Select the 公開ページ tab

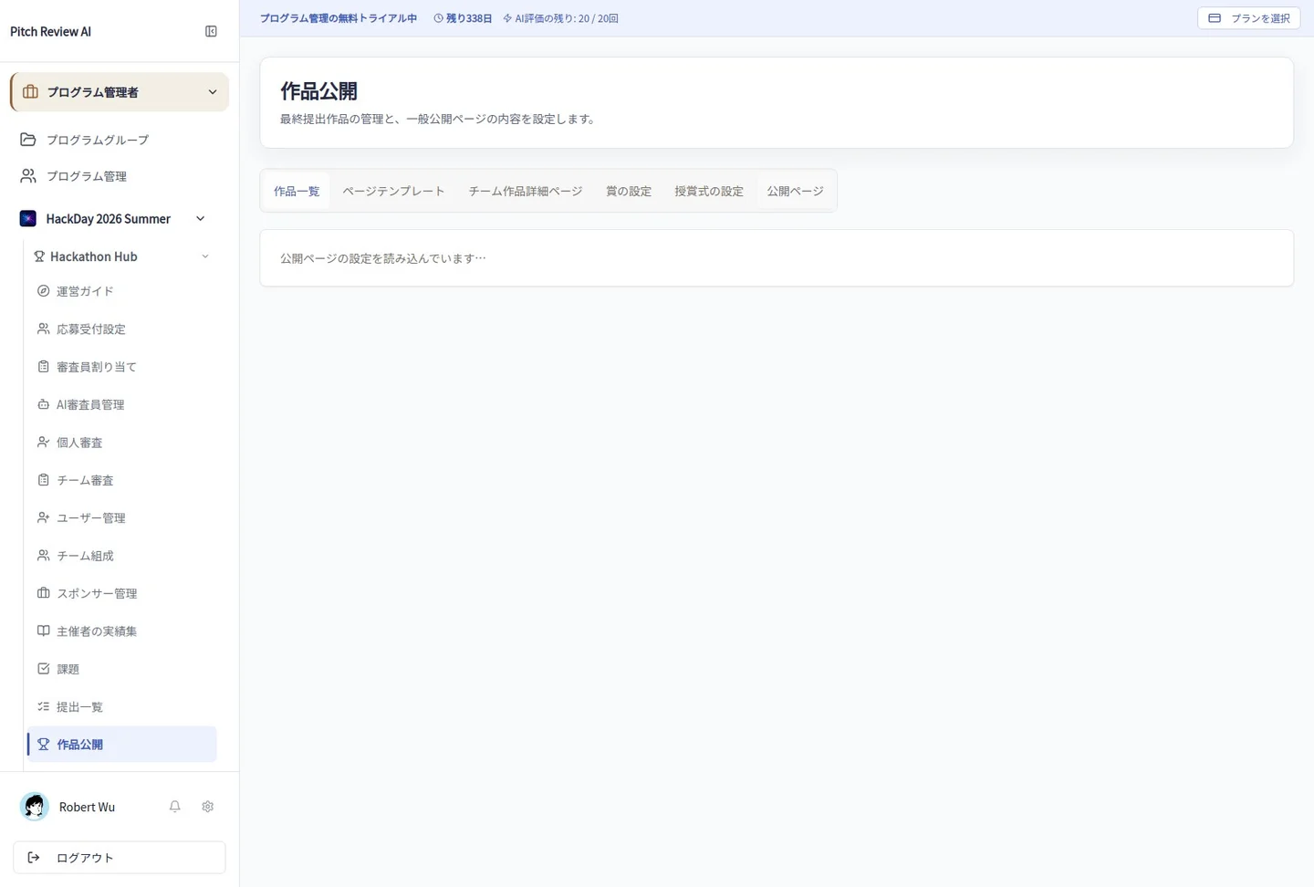click(795, 192)
